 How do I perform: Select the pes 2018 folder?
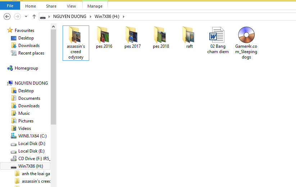(x=161, y=38)
